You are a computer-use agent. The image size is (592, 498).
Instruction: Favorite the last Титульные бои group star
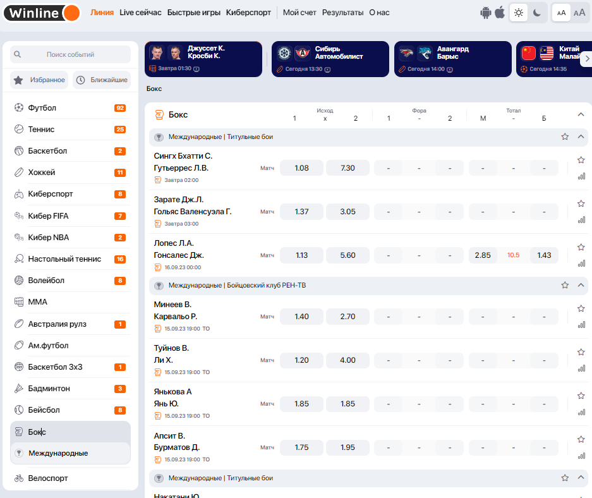tap(565, 478)
